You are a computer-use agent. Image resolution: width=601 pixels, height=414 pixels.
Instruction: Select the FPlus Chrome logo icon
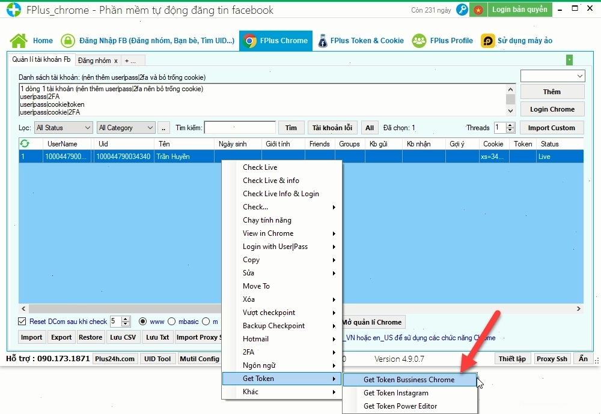click(x=249, y=41)
